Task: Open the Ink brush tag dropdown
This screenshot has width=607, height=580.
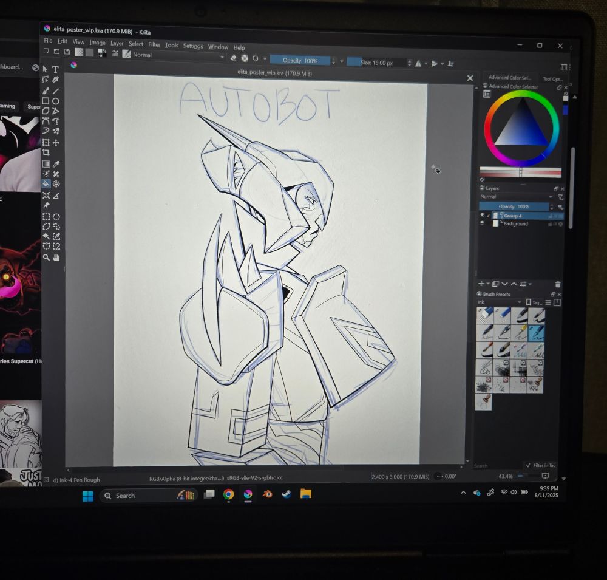Action: 499,302
